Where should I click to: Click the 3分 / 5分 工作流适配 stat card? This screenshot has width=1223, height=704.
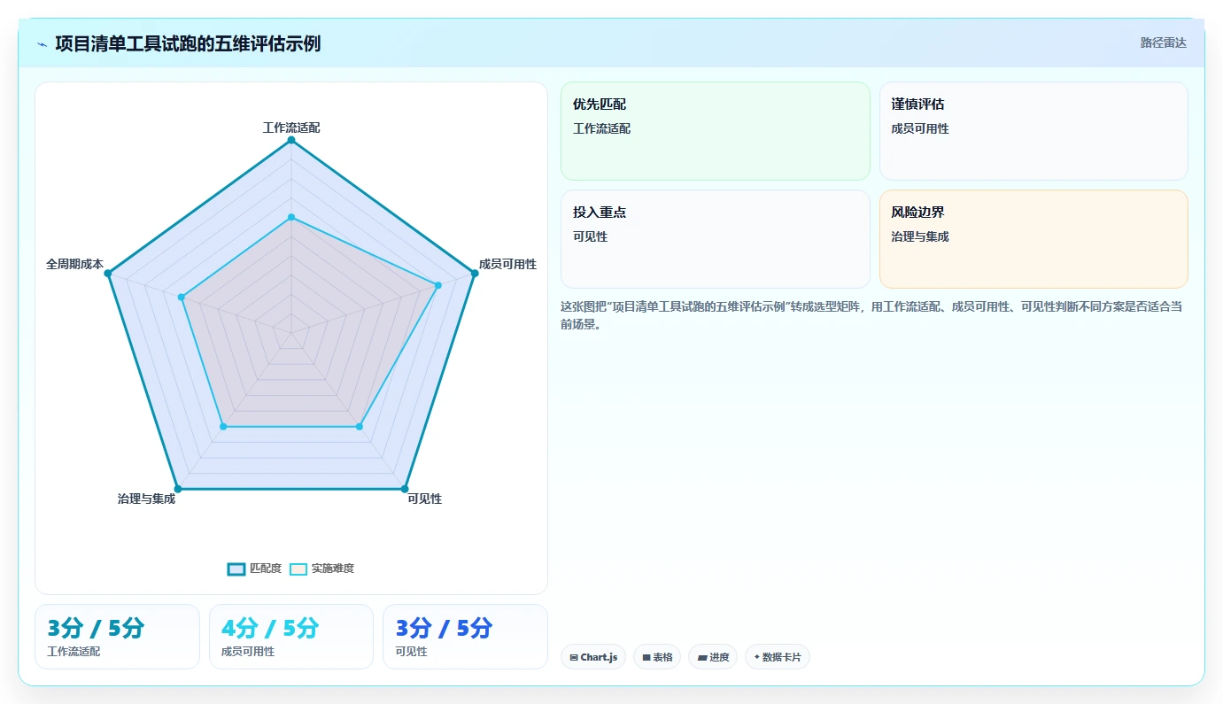(117, 637)
